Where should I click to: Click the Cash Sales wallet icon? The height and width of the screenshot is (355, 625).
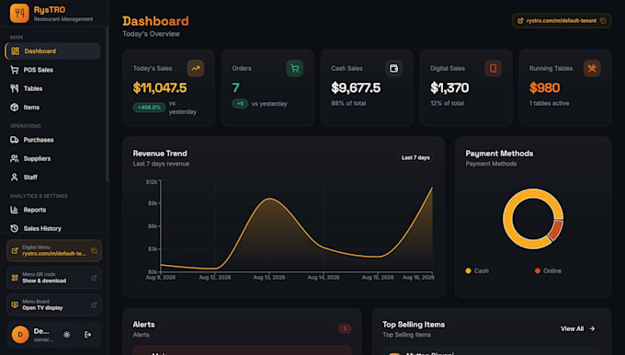point(393,68)
